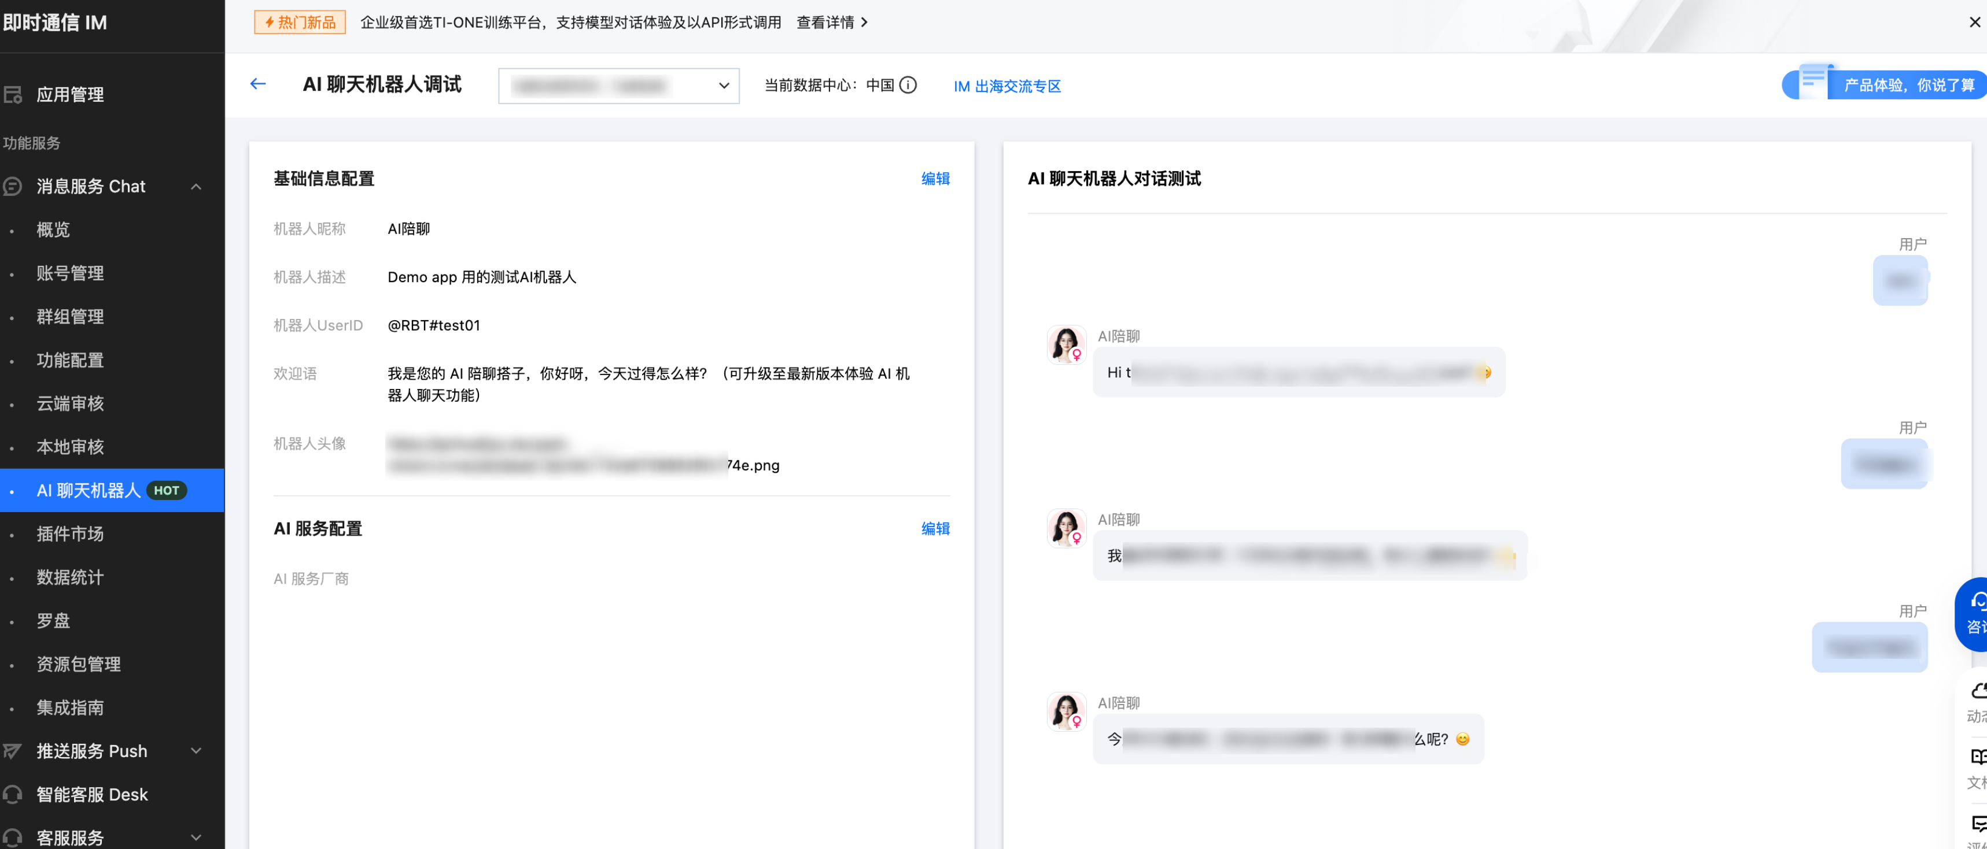1987x849 pixels.
Task: Click the info icon next to 中国
Action: 908,85
